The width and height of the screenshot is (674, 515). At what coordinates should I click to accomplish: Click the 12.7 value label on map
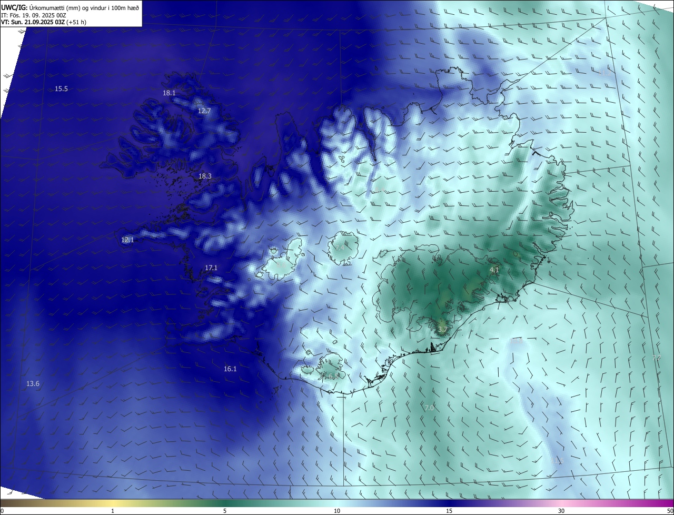(204, 111)
